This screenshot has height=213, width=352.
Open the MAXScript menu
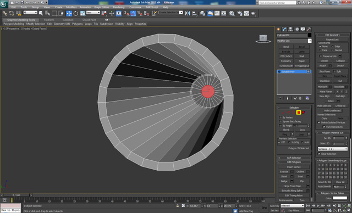coord(152,7)
